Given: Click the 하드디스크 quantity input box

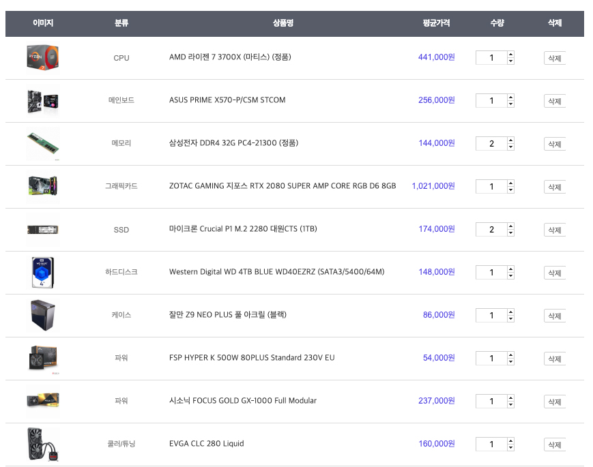Looking at the screenshot, I should (491, 273).
